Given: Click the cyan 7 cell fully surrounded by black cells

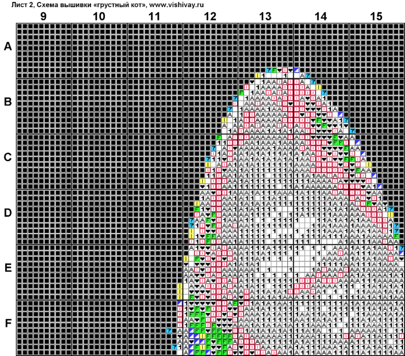Looking at the screenshot, I should pyautogui.click(x=169, y=331).
